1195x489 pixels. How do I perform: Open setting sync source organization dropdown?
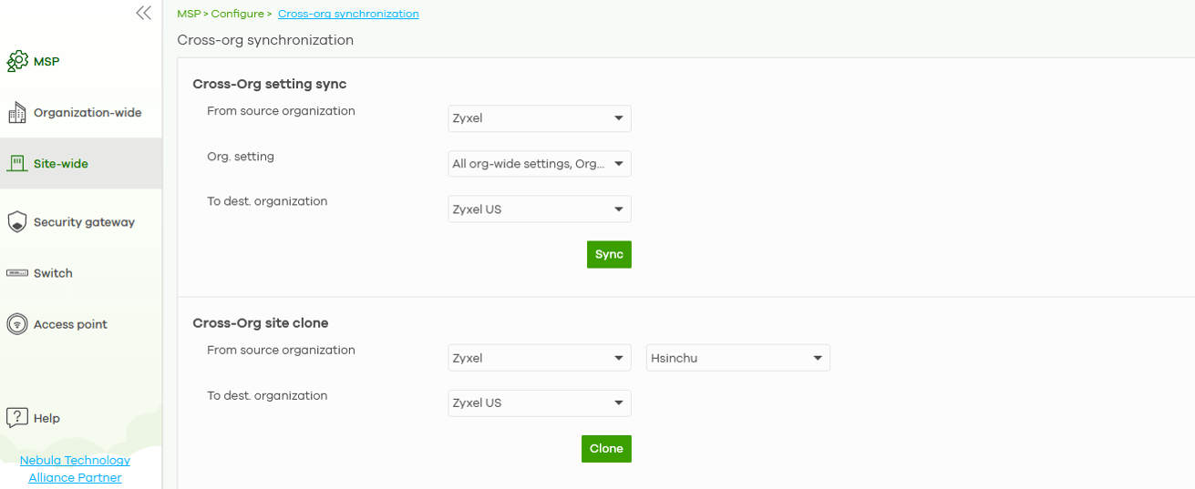coord(540,118)
